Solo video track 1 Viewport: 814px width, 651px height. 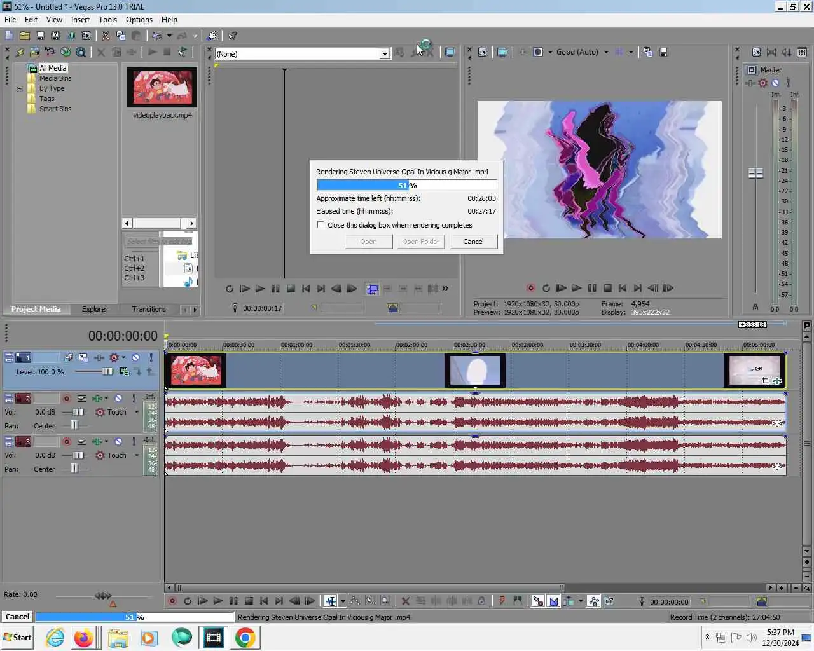click(x=151, y=358)
